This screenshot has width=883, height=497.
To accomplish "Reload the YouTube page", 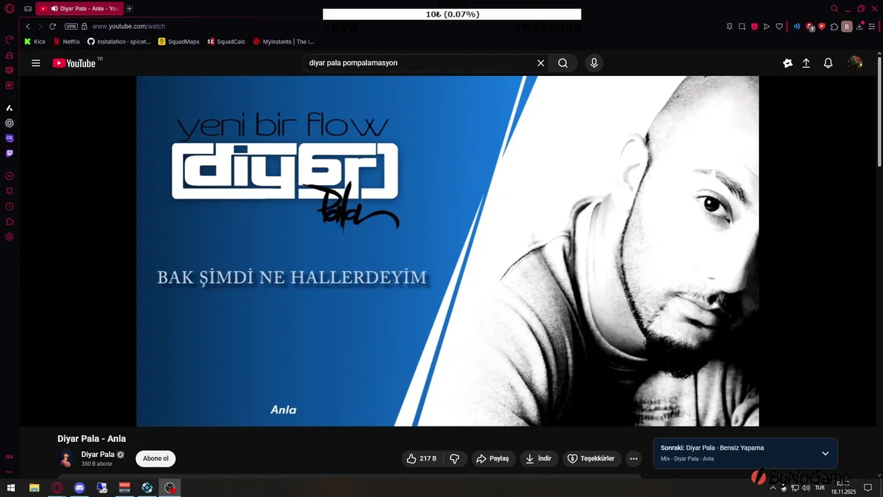I will pos(52,26).
